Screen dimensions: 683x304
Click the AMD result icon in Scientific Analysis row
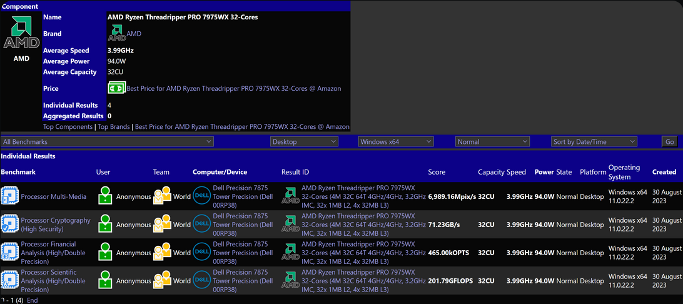(291, 280)
